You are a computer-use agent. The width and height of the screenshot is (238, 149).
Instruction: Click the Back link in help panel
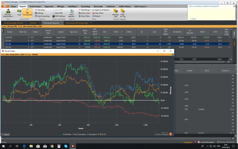pyautogui.click(x=193, y=19)
